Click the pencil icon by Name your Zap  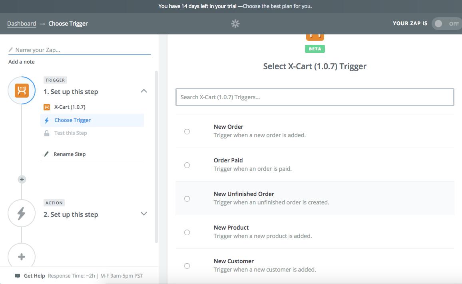(11, 50)
